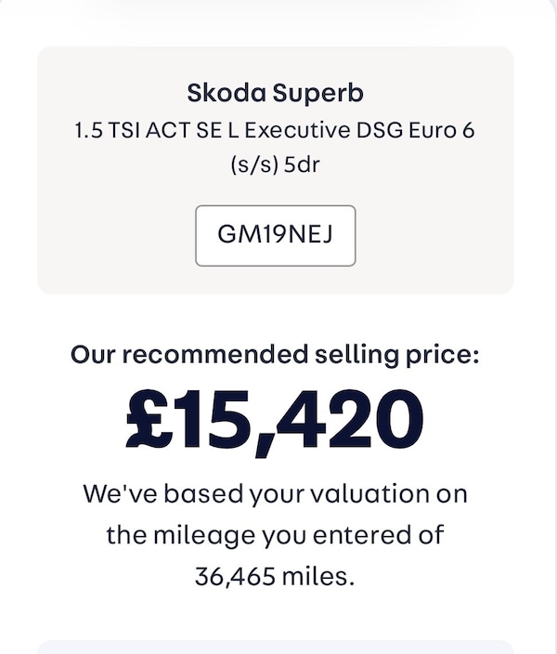The width and height of the screenshot is (557, 654).
Task: Click the "36,465 miles." mileage text
Action: 275,576
